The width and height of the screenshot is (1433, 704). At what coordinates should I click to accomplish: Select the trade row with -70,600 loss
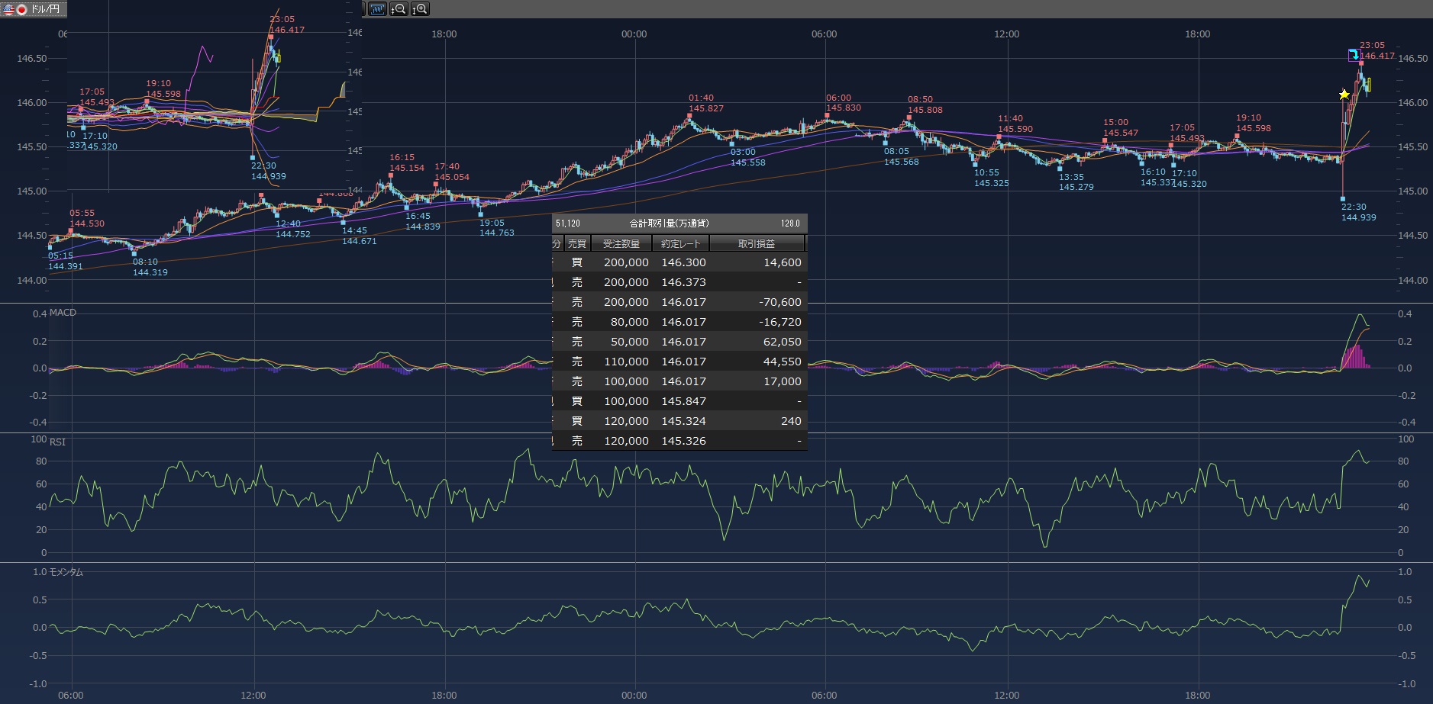[679, 302]
